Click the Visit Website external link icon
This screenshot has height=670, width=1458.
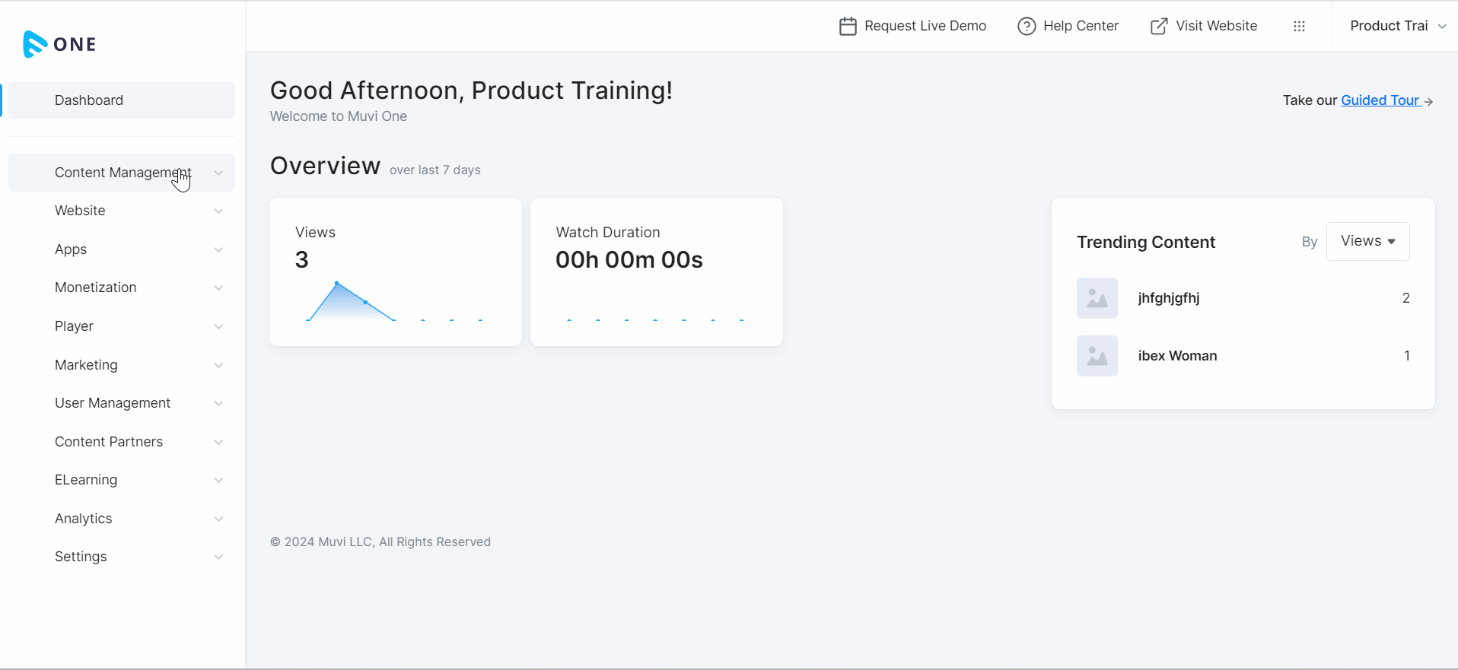click(x=1159, y=27)
